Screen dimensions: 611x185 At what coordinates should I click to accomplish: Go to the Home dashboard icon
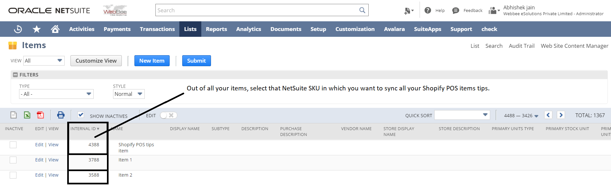point(55,29)
